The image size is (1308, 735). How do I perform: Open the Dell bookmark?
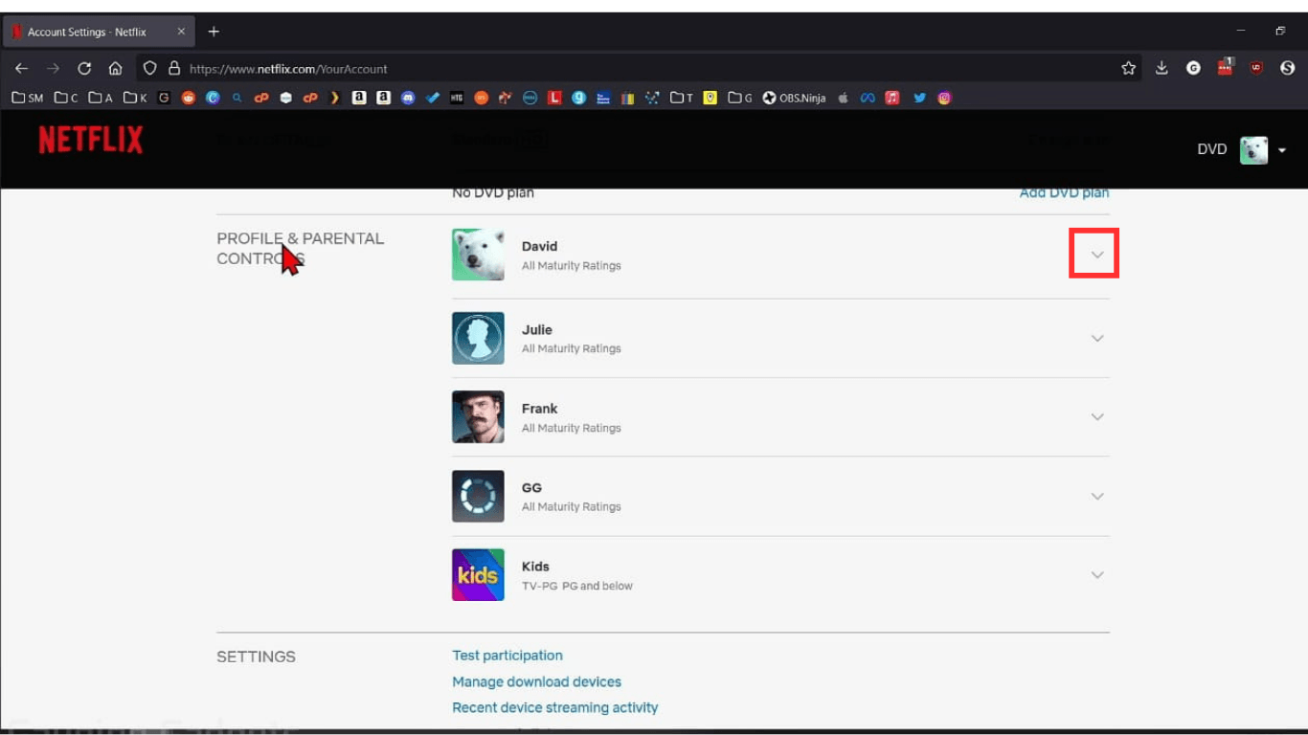(x=530, y=98)
